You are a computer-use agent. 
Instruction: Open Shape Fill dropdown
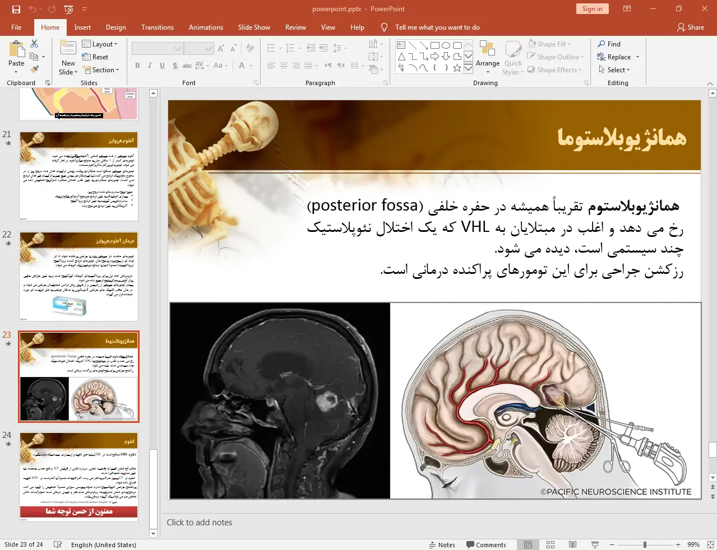click(x=549, y=44)
